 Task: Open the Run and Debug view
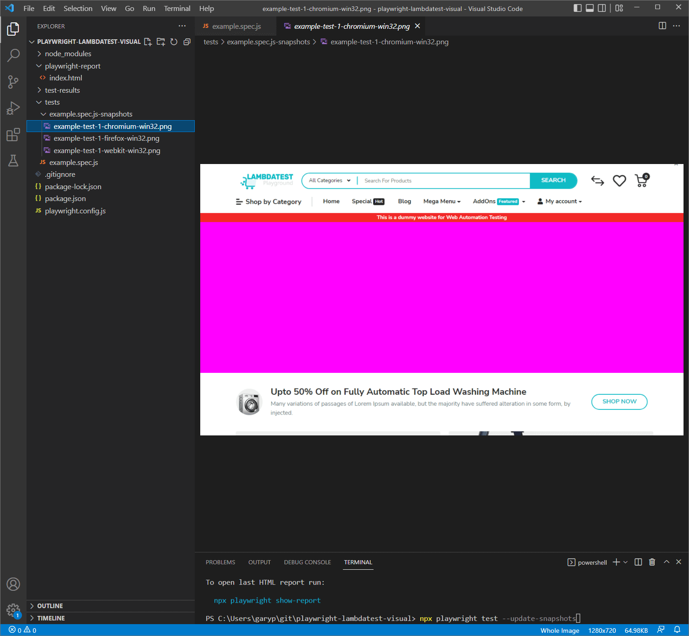point(13,108)
